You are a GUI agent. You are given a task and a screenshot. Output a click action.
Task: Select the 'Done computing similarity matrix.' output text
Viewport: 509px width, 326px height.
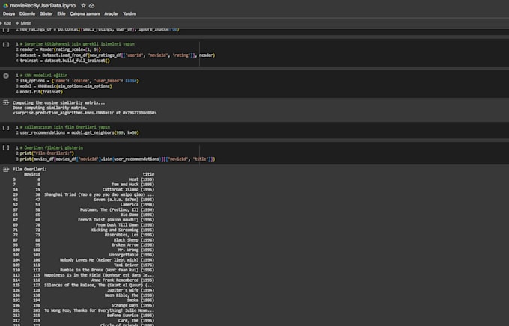(50, 108)
